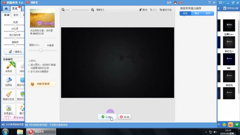Click the yellow star icon in bottom bar

[x=224, y=125]
